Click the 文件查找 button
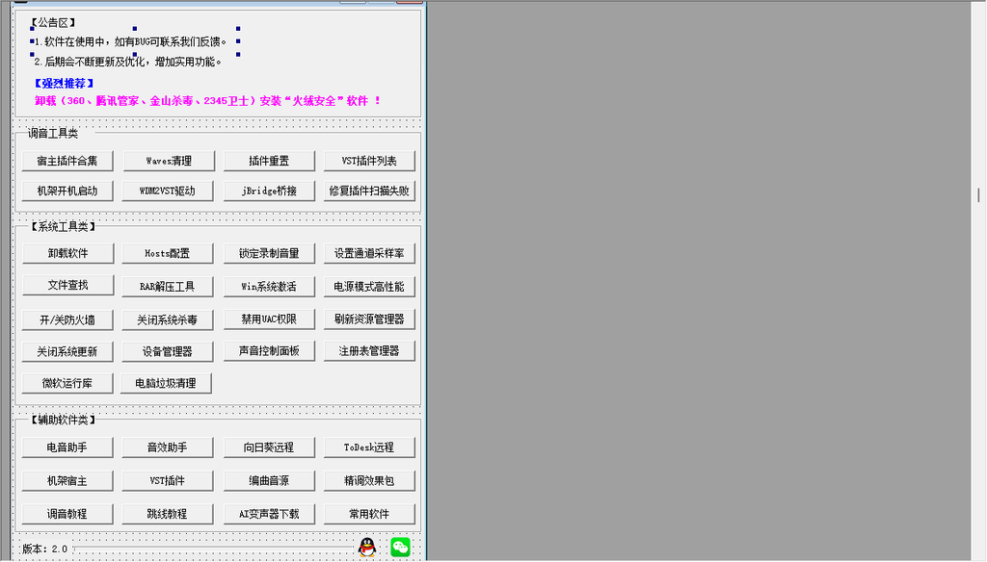Image resolution: width=987 pixels, height=562 pixels. point(68,285)
